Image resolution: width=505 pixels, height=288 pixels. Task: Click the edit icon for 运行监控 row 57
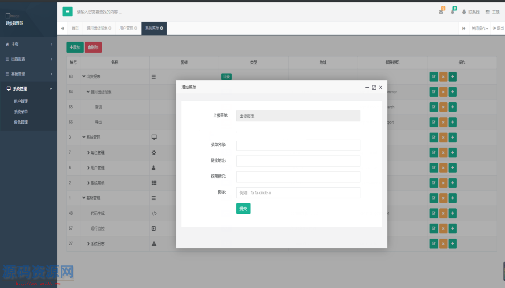(434, 229)
